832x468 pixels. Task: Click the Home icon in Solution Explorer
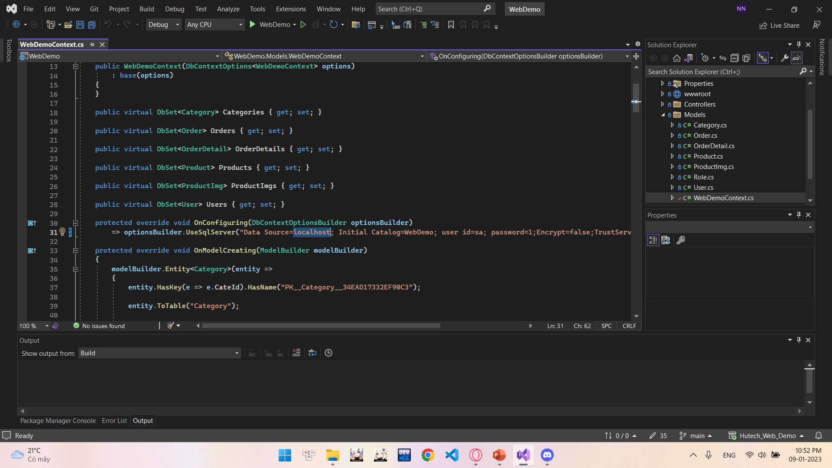677,58
